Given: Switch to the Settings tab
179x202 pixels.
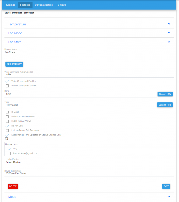Looking at the screenshot, I should coord(11,5).
